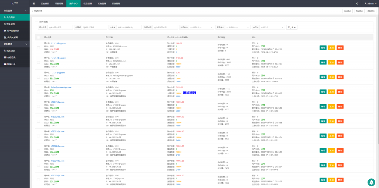This screenshot has height=188, width=379.
Task: Click the 用户钱包列表 wallet icon in sidebar
Action: coord(4,31)
